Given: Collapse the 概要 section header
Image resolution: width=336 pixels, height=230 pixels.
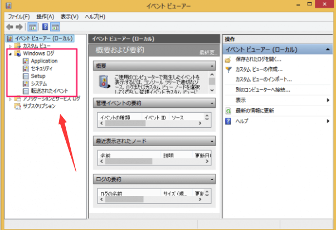Looking at the screenshot, I should point(212,66).
